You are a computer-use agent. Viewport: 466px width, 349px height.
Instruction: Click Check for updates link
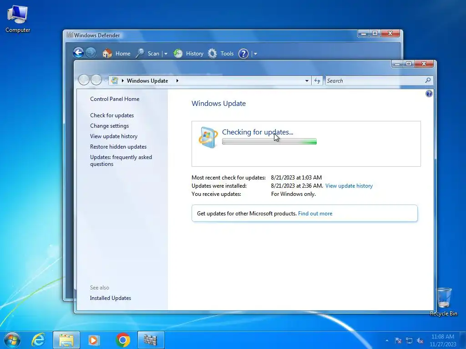(x=112, y=115)
